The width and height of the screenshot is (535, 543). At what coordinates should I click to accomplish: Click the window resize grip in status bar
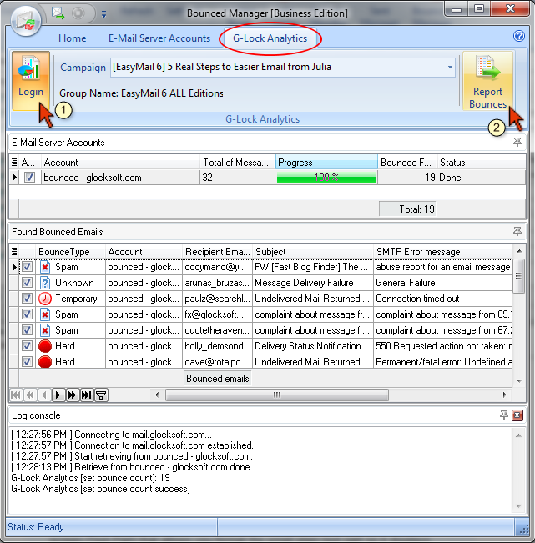pos(522,529)
